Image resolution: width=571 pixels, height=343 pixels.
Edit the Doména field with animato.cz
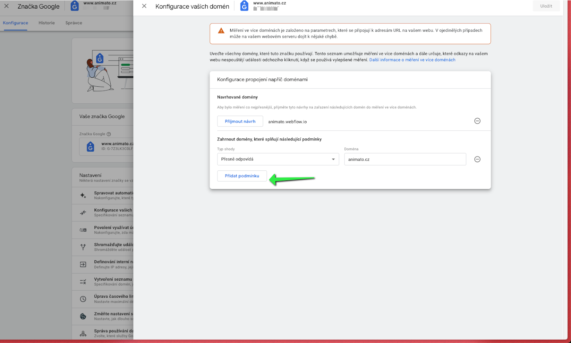pyautogui.click(x=405, y=159)
